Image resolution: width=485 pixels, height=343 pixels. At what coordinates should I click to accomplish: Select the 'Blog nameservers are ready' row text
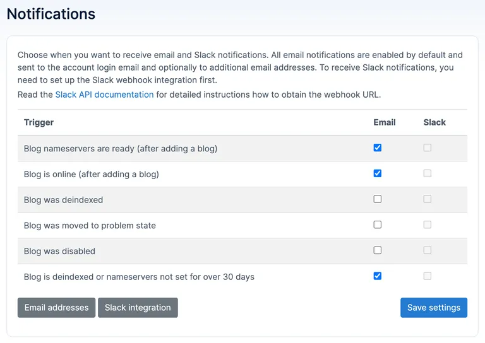(x=121, y=149)
